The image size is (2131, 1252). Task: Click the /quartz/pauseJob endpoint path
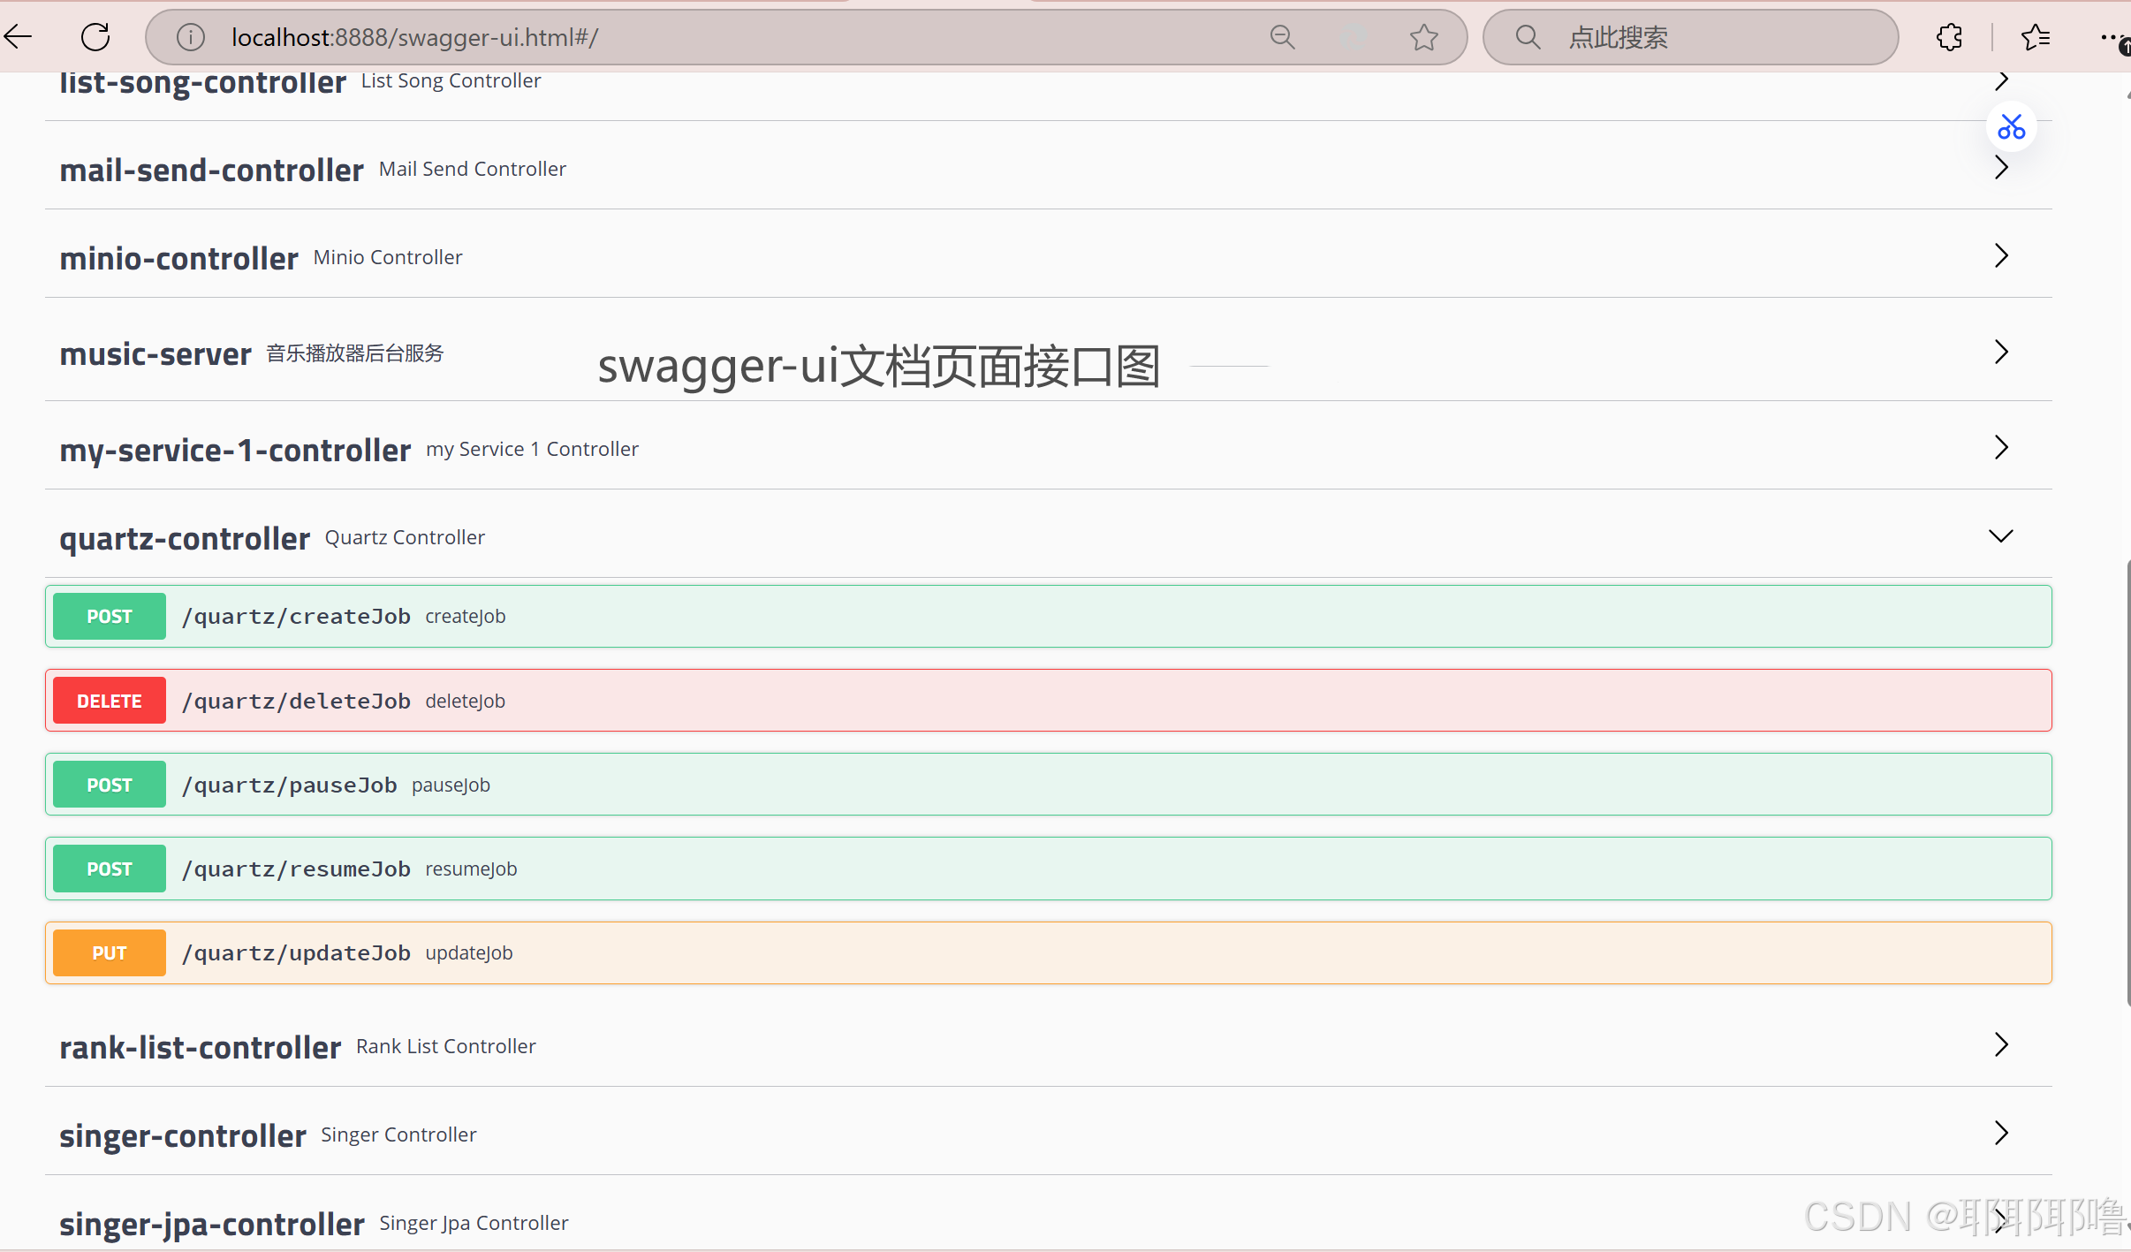pyautogui.click(x=289, y=785)
